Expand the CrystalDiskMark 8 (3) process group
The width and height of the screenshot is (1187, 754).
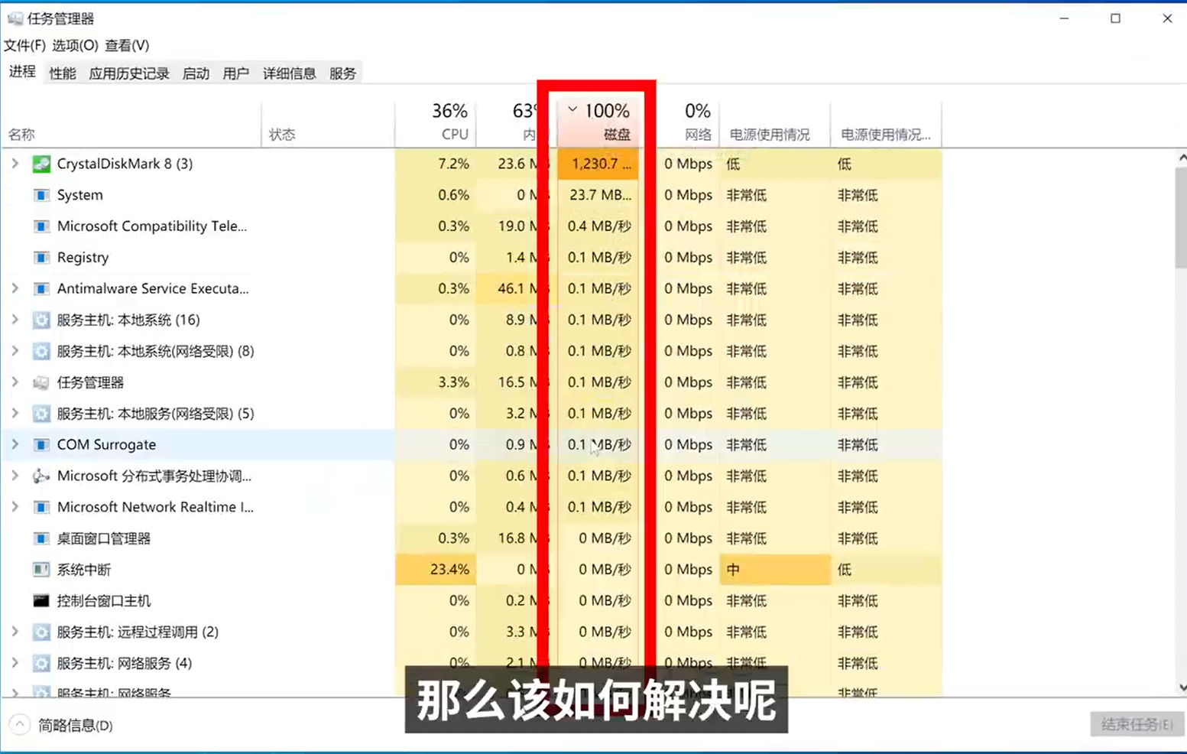(x=15, y=164)
